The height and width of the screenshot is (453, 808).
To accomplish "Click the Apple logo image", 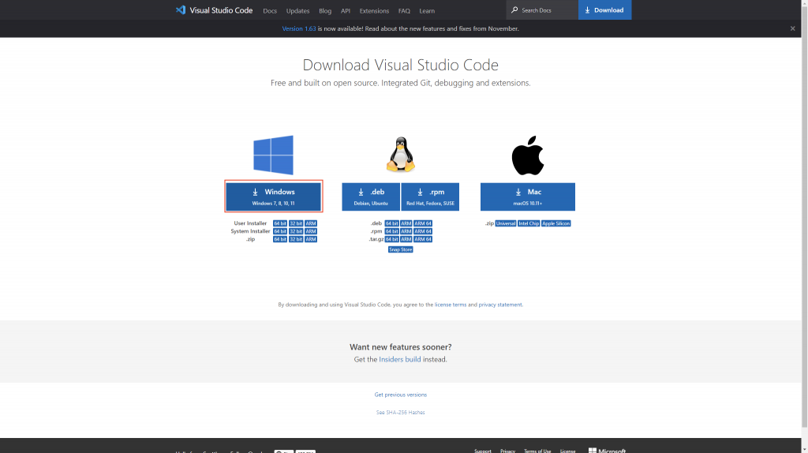I will point(528,155).
